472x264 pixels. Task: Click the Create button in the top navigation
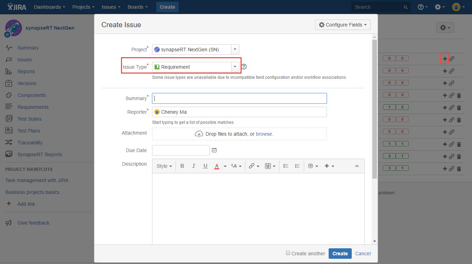(x=167, y=7)
